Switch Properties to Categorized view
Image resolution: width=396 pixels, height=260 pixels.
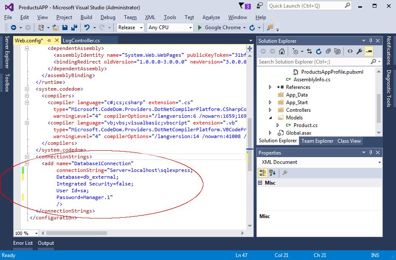pyautogui.click(x=262, y=173)
